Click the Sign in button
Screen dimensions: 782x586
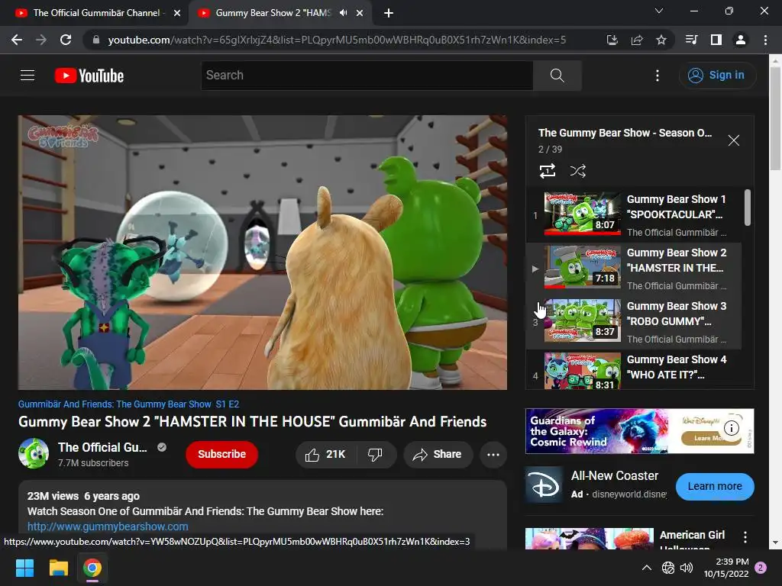(717, 76)
